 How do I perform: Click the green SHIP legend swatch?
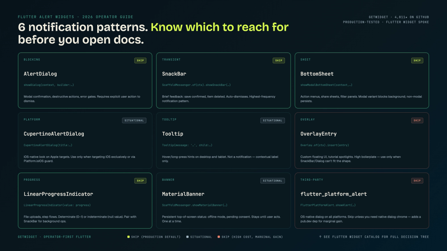point(129,237)
